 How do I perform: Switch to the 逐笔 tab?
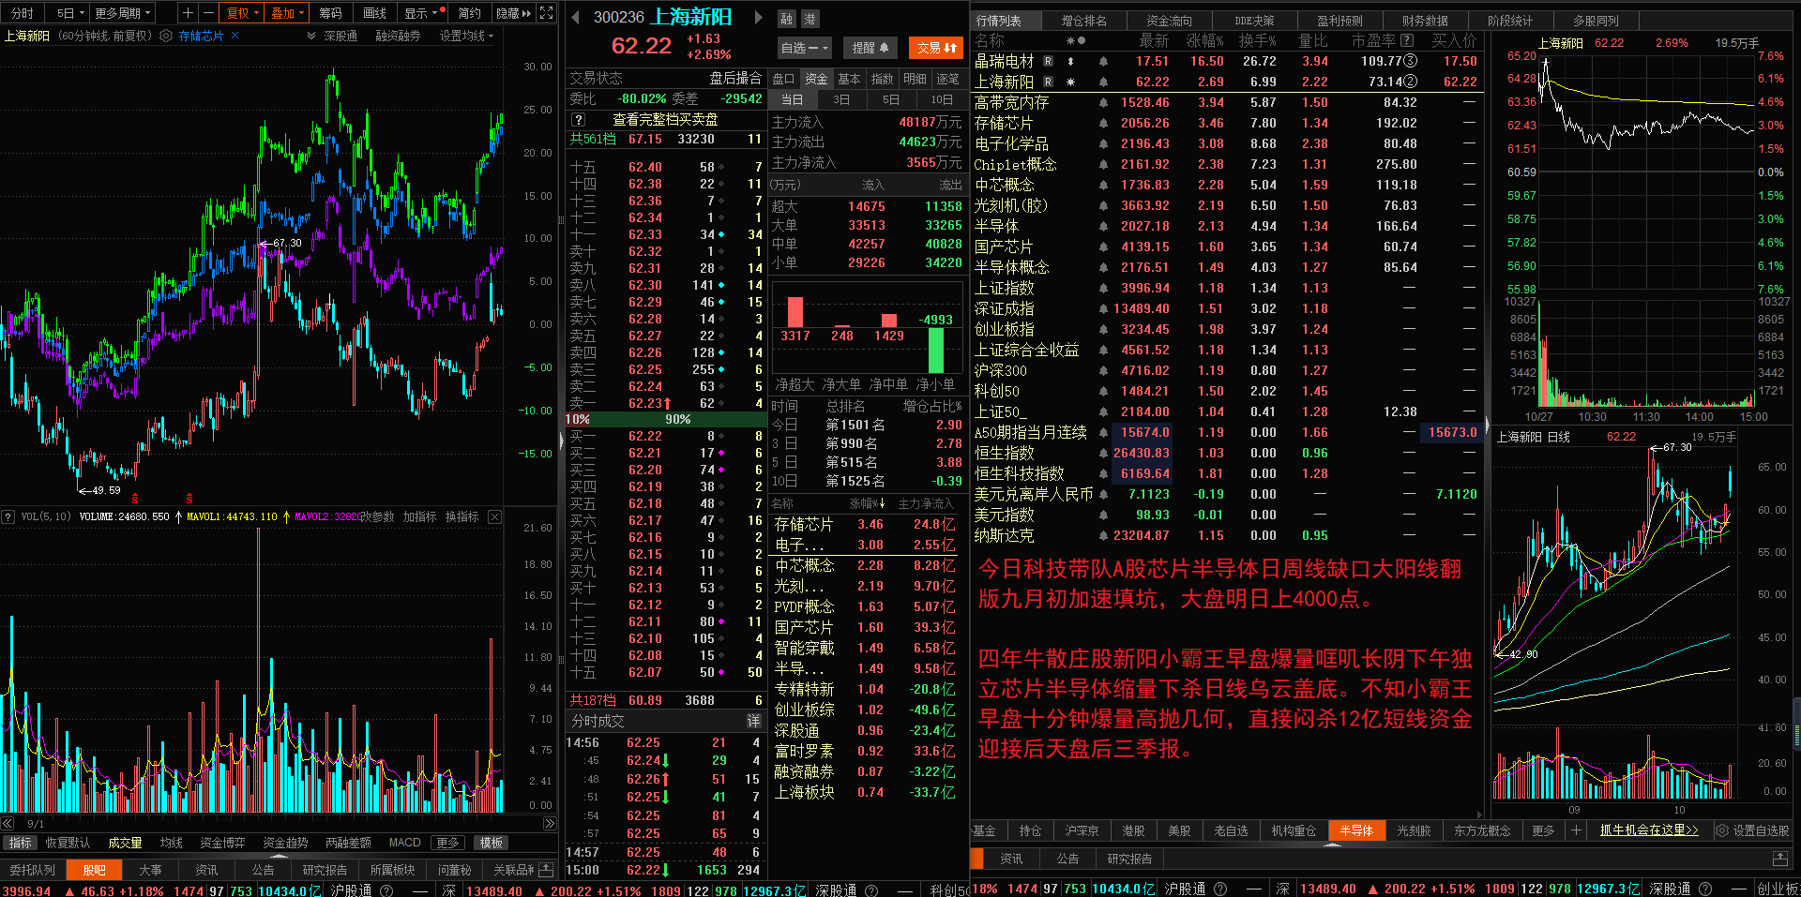pyautogui.click(x=947, y=79)
